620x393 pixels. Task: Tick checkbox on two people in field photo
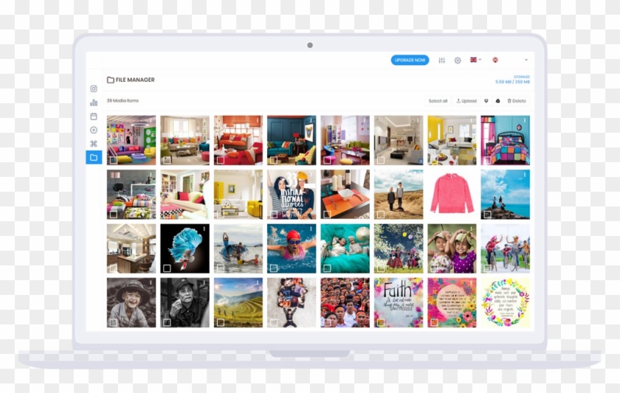pyautogui.click(x=381, y=215)
